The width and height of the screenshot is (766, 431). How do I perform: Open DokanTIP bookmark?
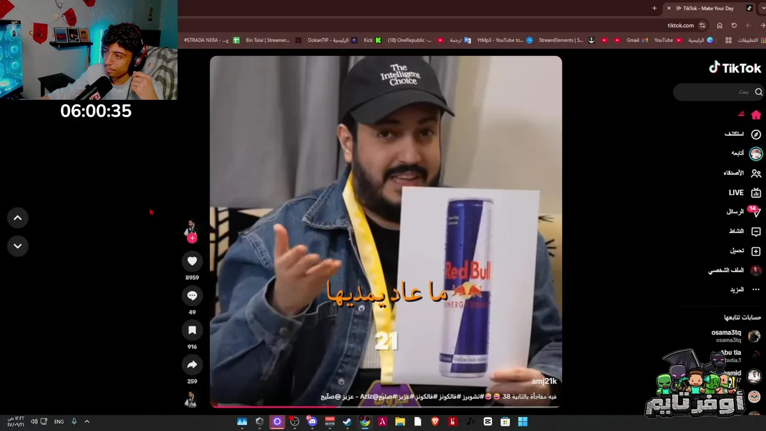click(x=333, y=40)
